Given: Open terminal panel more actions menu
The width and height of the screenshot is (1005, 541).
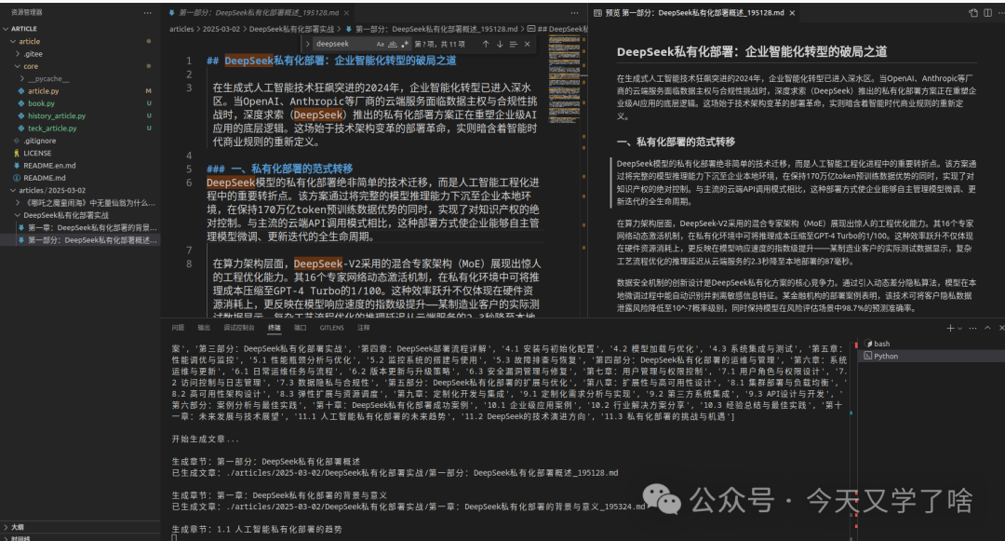Looking at the screenshot, I should [973, 328].
